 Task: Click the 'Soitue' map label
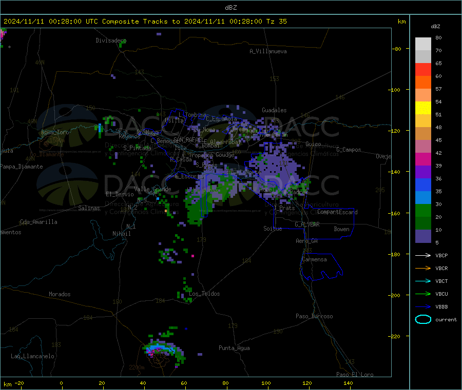pyautogui.click(x=273, y=229)
